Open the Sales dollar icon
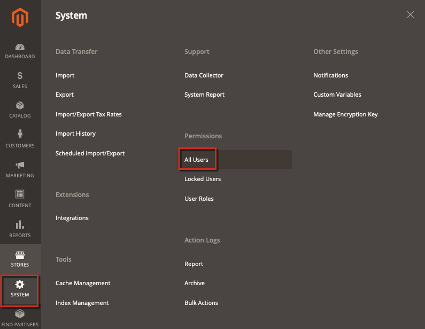The image size is (425, 329). [x=20, y=75]
